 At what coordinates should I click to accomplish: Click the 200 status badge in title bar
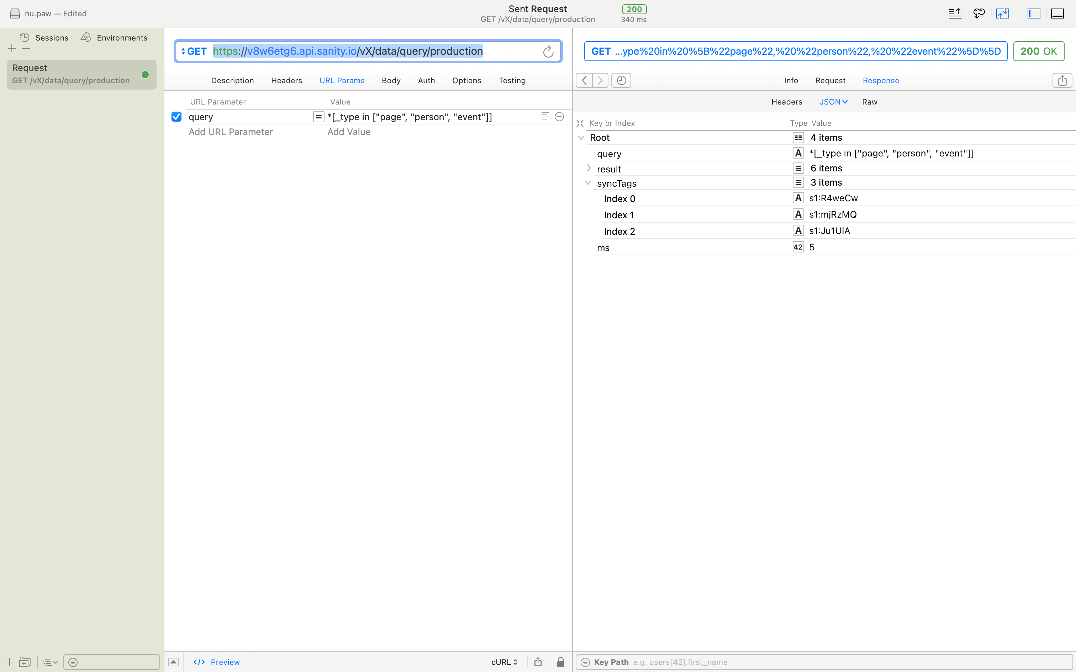click(x=634, y=9)
